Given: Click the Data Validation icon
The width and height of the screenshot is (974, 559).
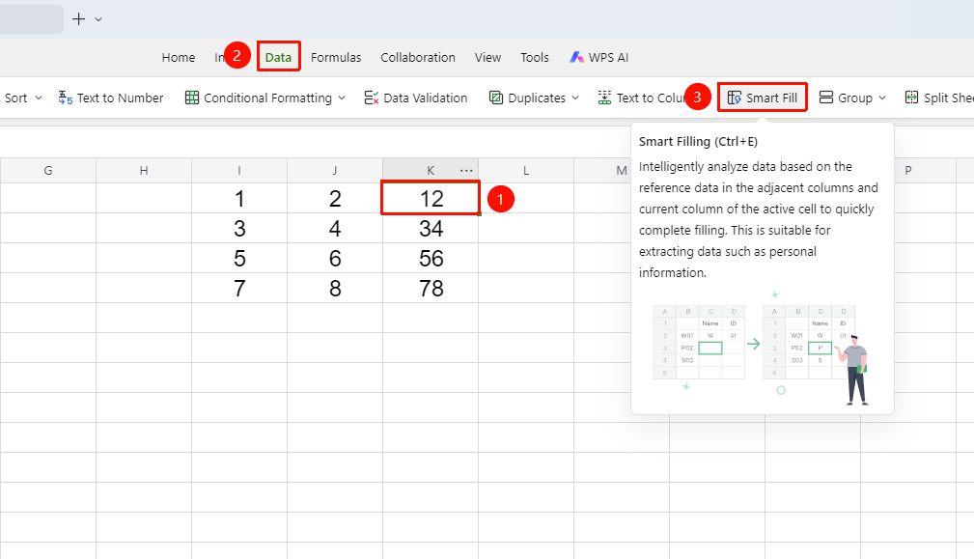Looking at the screenshot, I should pos(372,98).
